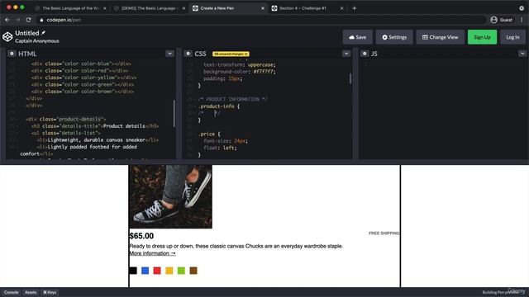Image resolution: width=529 pixels, height=297 pixels.
Task: Click the PRODUCT INFORMATION comment line
Action: point(233,99)
